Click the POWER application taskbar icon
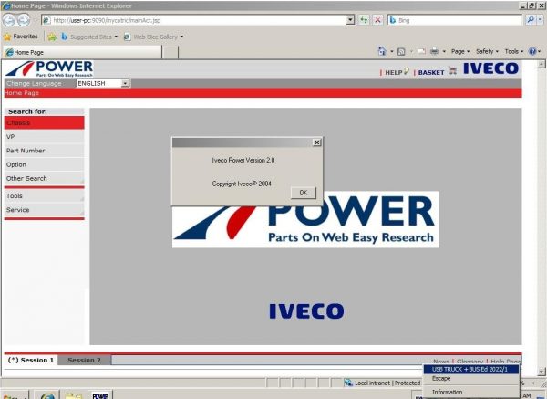 100,395
